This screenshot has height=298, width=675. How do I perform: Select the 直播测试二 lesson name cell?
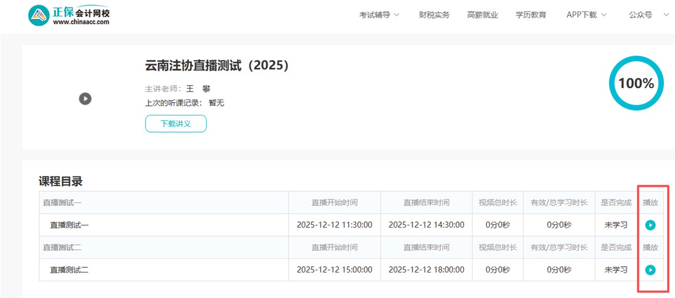tap(70, 270)
